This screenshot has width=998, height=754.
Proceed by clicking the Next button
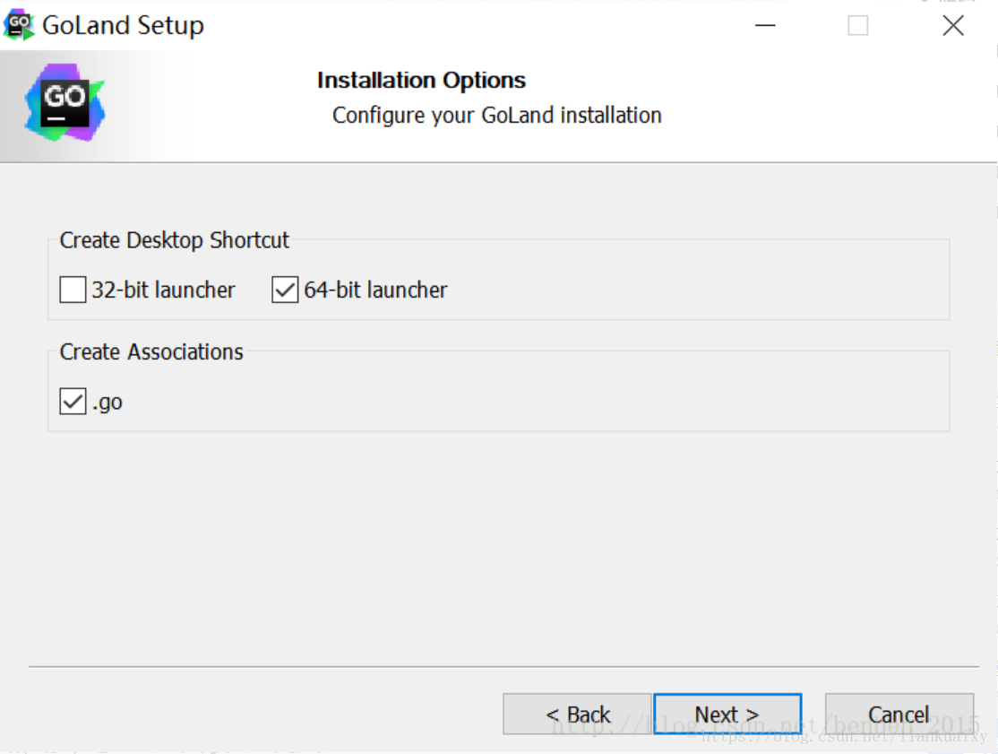(727, 715)
